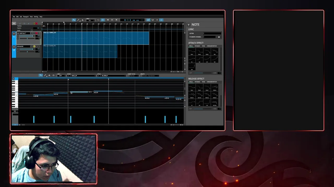Stop playback with the stop button
334x187 pixels.
108,20
